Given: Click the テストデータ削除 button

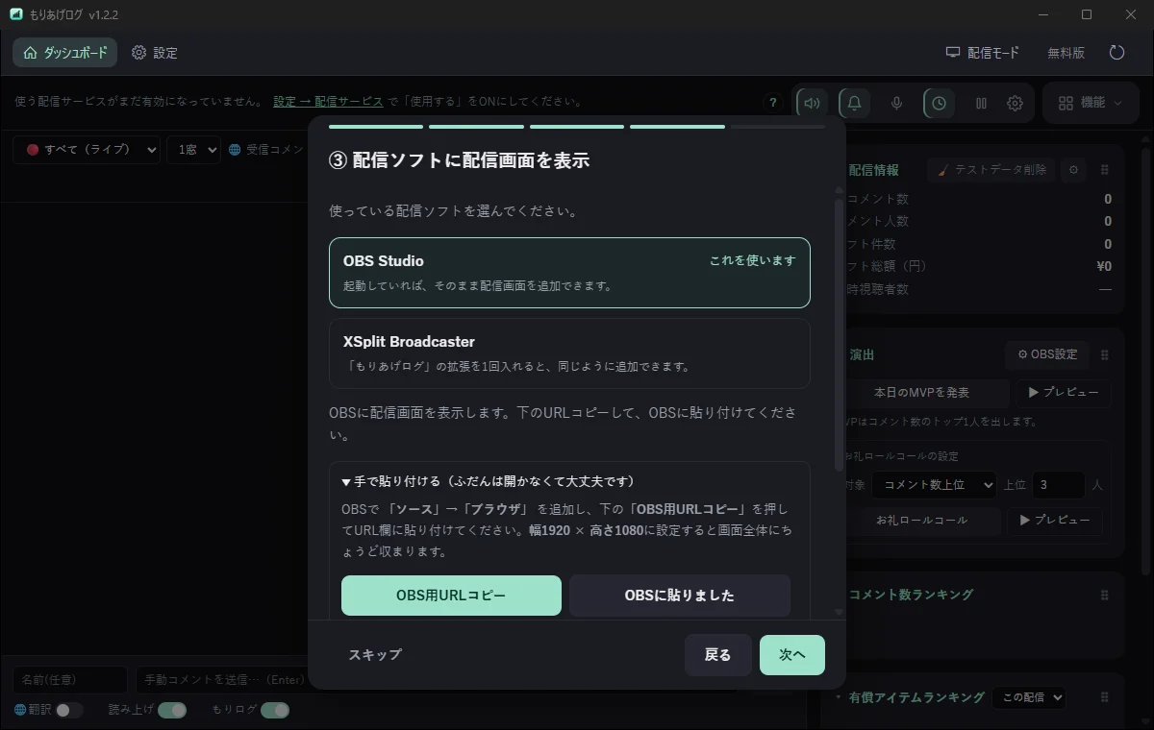Looking at the screenshot, I should tap(991, 170).
